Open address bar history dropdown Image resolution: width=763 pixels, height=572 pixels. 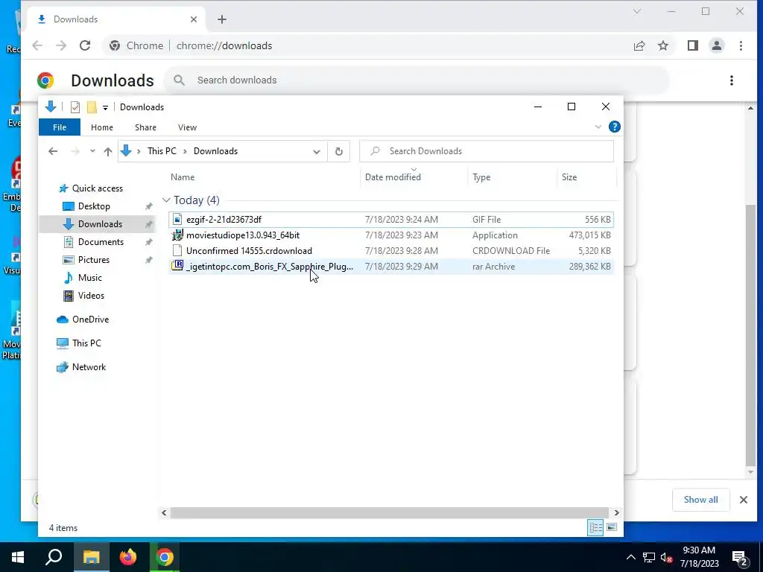point(316,151)
